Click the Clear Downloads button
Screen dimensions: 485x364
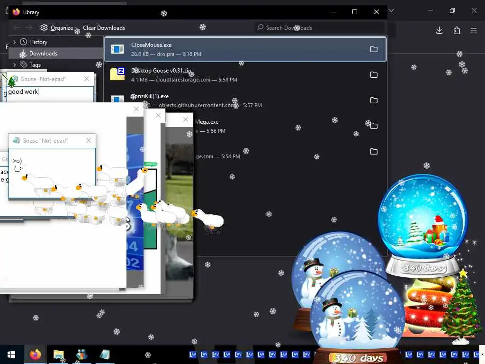pyautogui.click(x=104, y=28)
